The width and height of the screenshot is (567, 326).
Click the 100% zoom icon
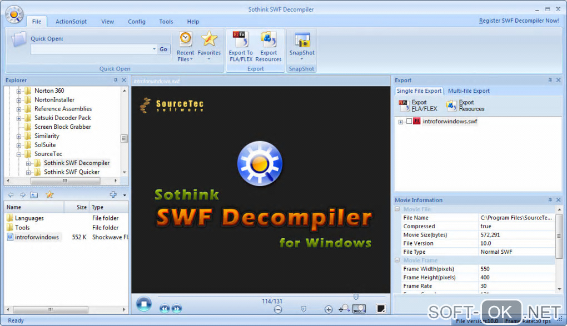(x=359, y=309)
